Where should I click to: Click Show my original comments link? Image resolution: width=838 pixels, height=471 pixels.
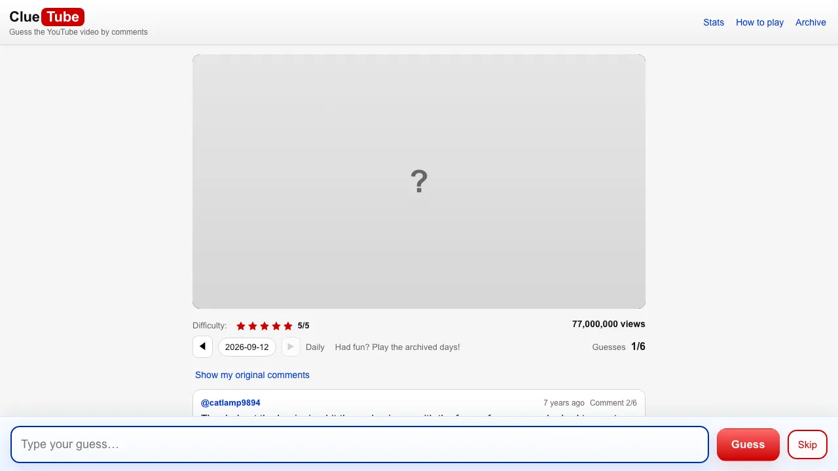point(252,375)
